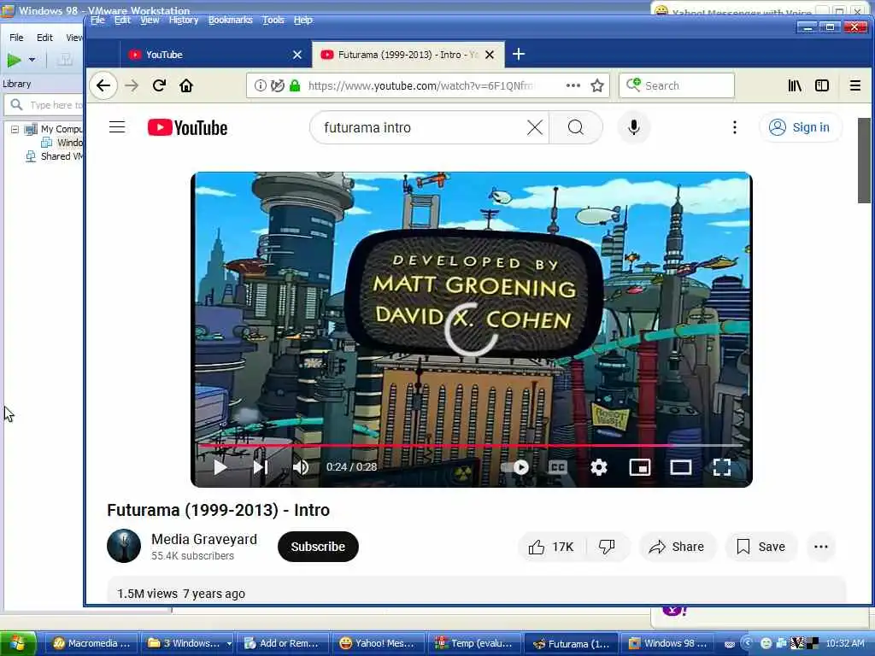
Task: Power on VM with green play button
Action: point(14,60)
